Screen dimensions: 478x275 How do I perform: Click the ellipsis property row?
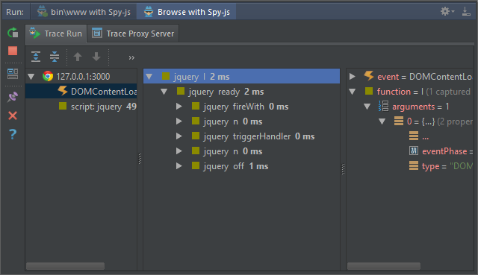(410, 136)
